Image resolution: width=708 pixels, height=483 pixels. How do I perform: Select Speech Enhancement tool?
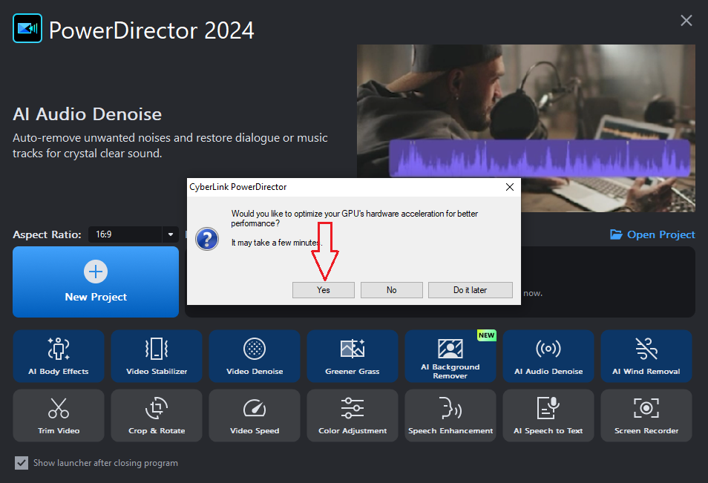[450, 415]
